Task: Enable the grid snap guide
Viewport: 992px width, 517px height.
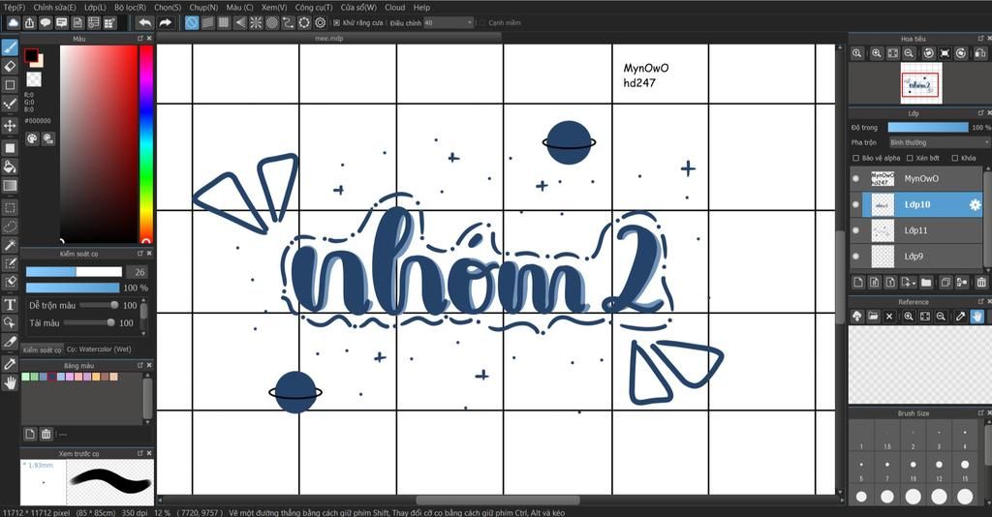Action: pos(224,23)
